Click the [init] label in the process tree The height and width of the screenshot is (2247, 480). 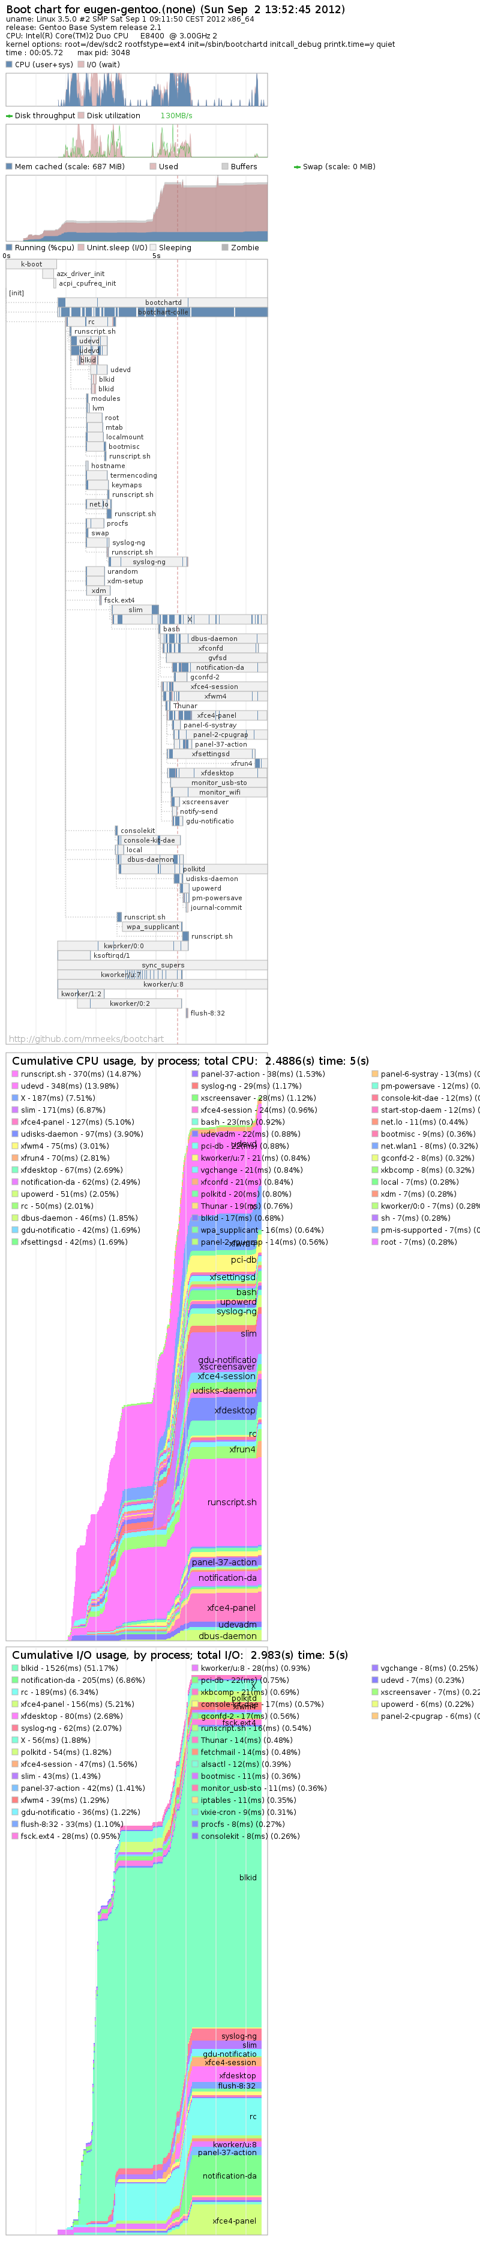(x=17, y=292)
